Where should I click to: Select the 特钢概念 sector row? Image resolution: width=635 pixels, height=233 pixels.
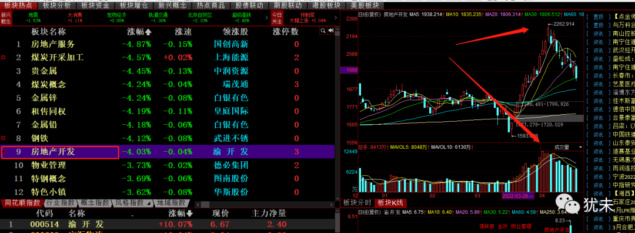(x=168, y=179)
